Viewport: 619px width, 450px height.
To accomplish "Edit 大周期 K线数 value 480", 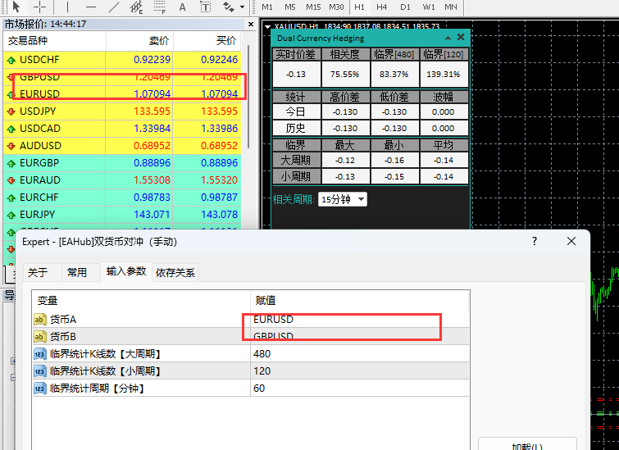I will (360, 353).
